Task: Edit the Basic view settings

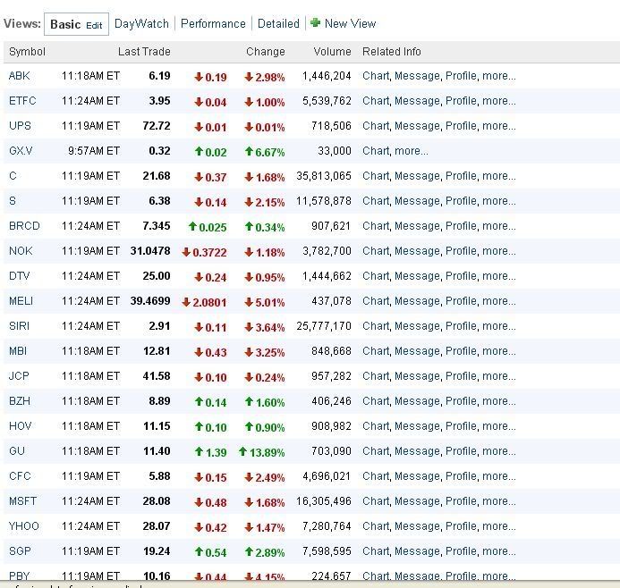Action: (x=94, y=25)
